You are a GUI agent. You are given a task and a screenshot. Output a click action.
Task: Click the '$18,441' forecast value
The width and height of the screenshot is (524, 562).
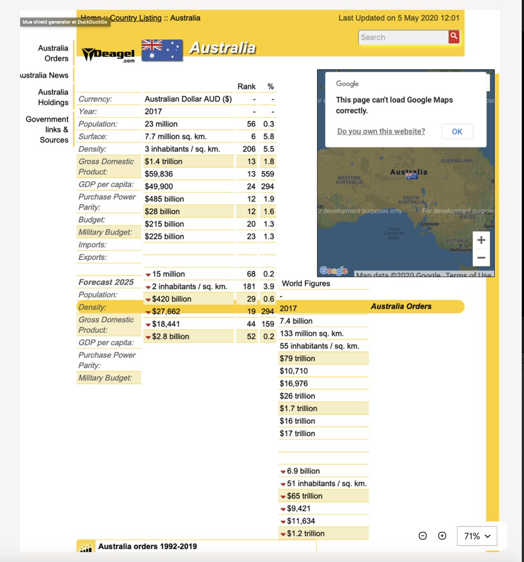click(166, 324)
